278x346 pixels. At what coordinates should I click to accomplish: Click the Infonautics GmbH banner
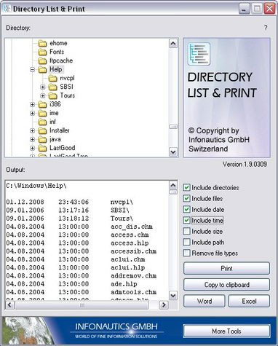(116, 331)
